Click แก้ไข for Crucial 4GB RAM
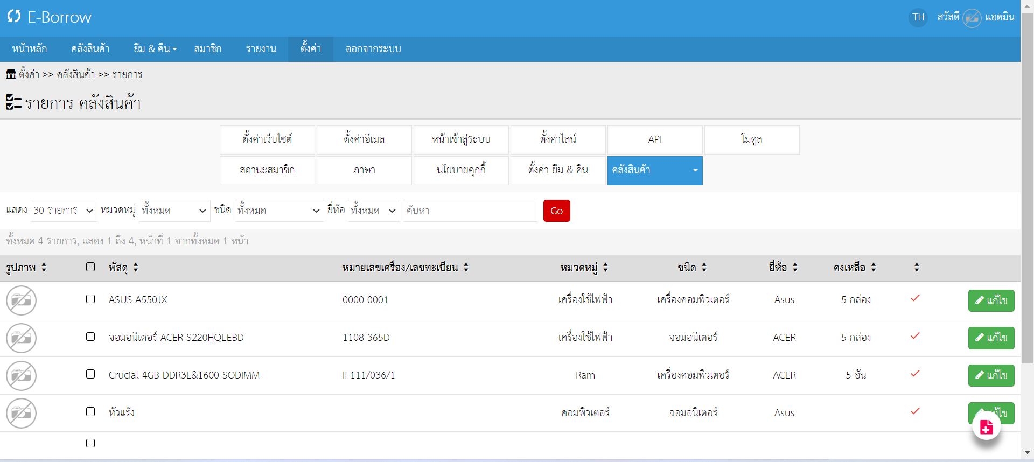The width and height of the screenshot is (1034, 462). (991, 376)
